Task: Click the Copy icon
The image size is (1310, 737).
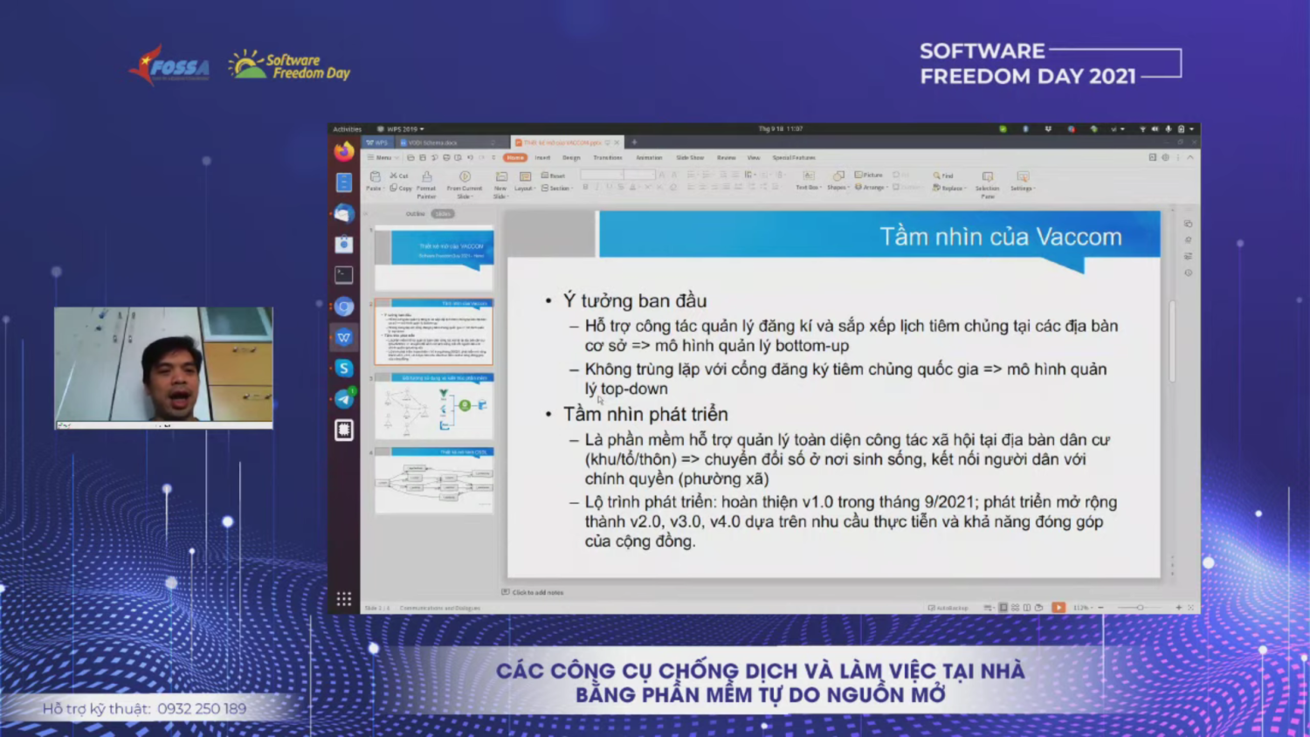Action: tap(401, 188)
